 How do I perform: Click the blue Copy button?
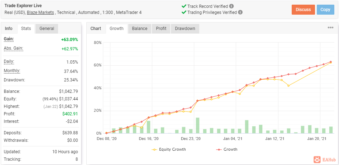point(325,10)
